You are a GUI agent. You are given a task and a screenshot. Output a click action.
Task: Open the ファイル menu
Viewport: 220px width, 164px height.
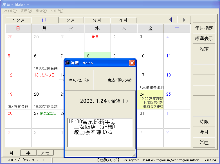10,11
